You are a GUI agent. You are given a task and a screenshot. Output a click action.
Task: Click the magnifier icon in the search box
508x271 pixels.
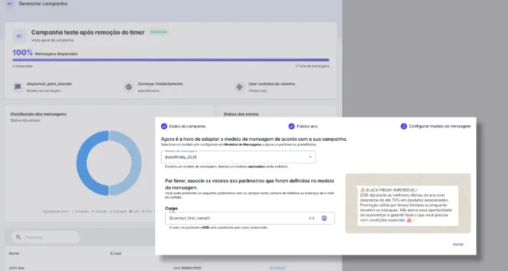point(18,237)
